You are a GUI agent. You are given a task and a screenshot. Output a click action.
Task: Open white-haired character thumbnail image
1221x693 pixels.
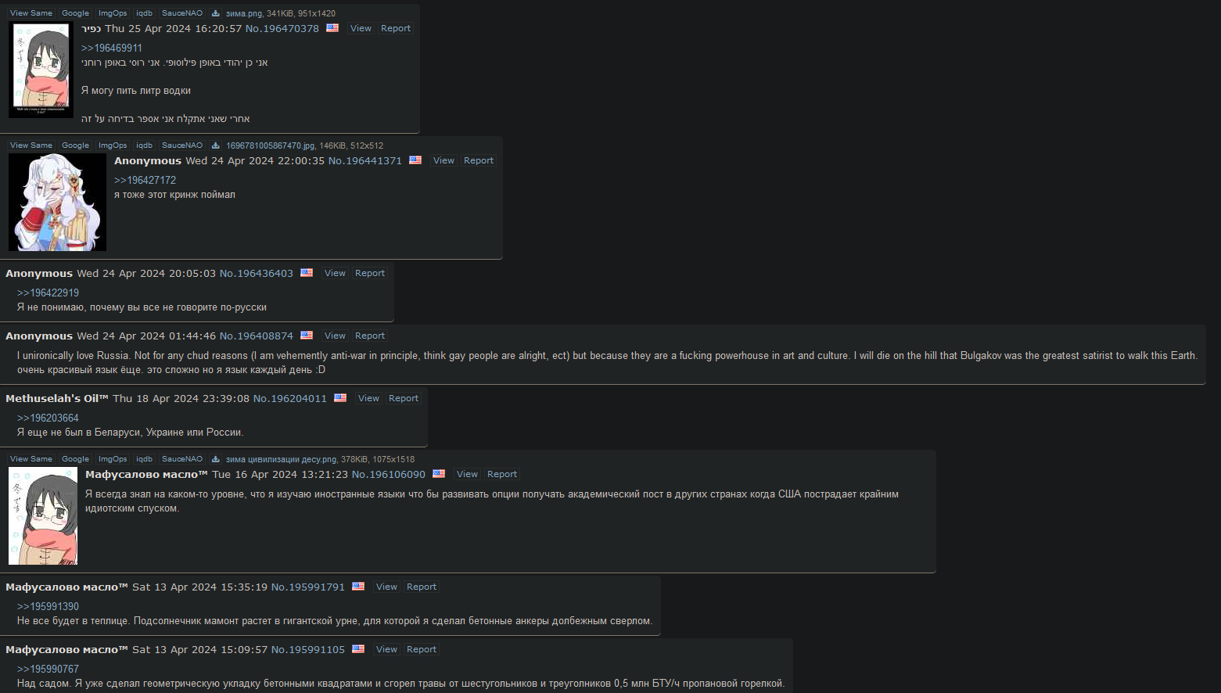(57, 202)
